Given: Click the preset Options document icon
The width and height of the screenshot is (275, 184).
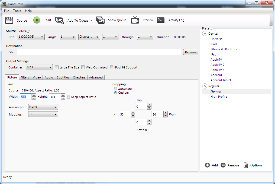Looking at the screenshot, I should (x=246, y=165).
